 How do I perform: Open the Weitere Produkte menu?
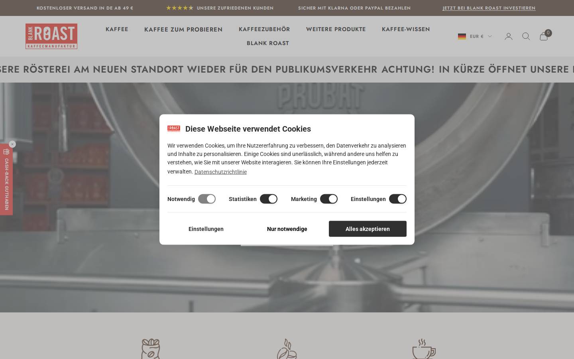tap(336, 29)
